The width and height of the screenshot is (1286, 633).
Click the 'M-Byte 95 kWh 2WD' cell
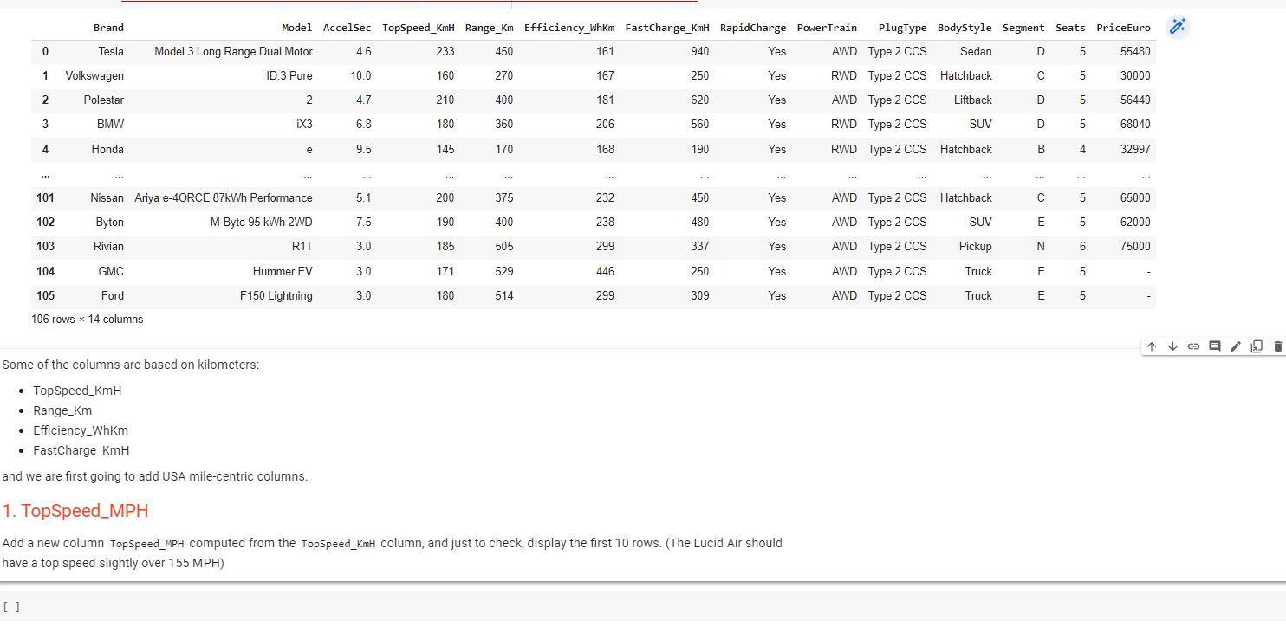[x=262, y=223]
